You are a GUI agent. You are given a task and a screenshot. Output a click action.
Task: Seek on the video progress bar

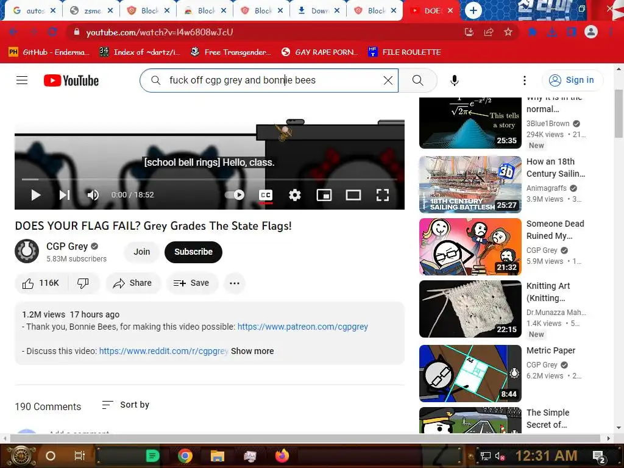pos(210,180)
